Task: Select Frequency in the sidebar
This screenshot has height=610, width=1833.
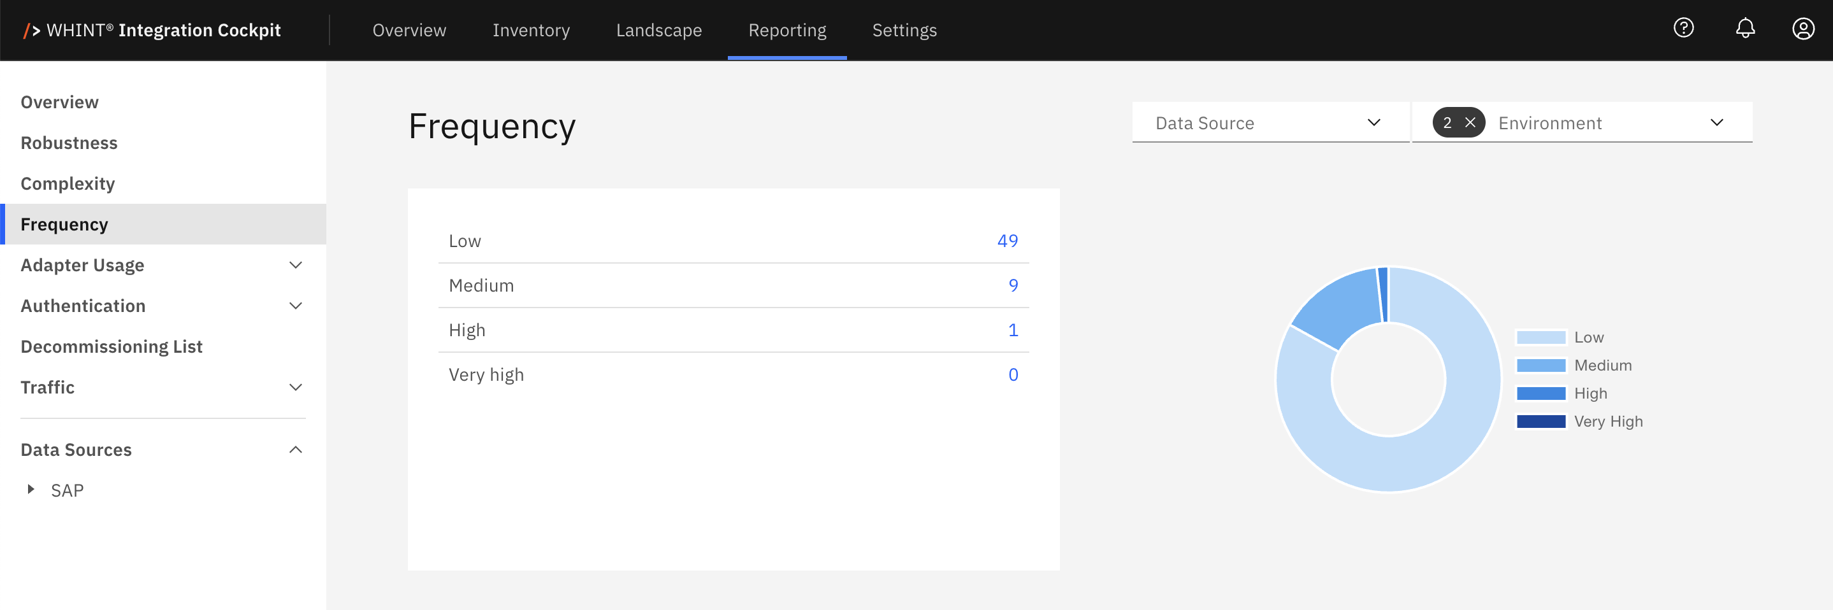Action: pos(163,225)
